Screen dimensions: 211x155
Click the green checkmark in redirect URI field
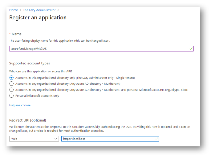pos(156,139)
